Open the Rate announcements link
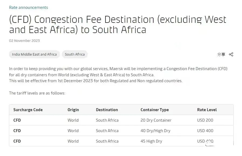 click(x=29, y=8)
